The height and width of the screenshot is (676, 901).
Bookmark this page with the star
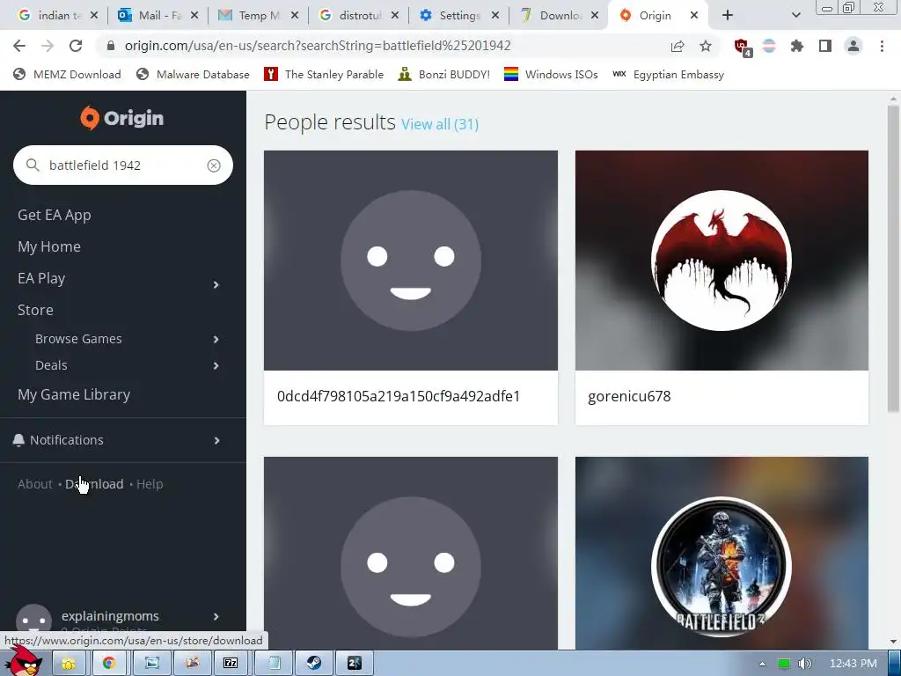(706, 46)
